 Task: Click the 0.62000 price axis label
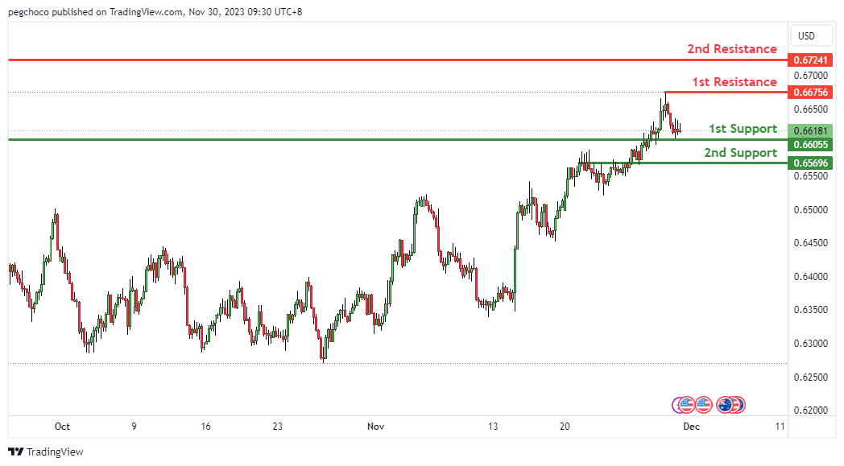pyautogui.click(x=810, y=410)
